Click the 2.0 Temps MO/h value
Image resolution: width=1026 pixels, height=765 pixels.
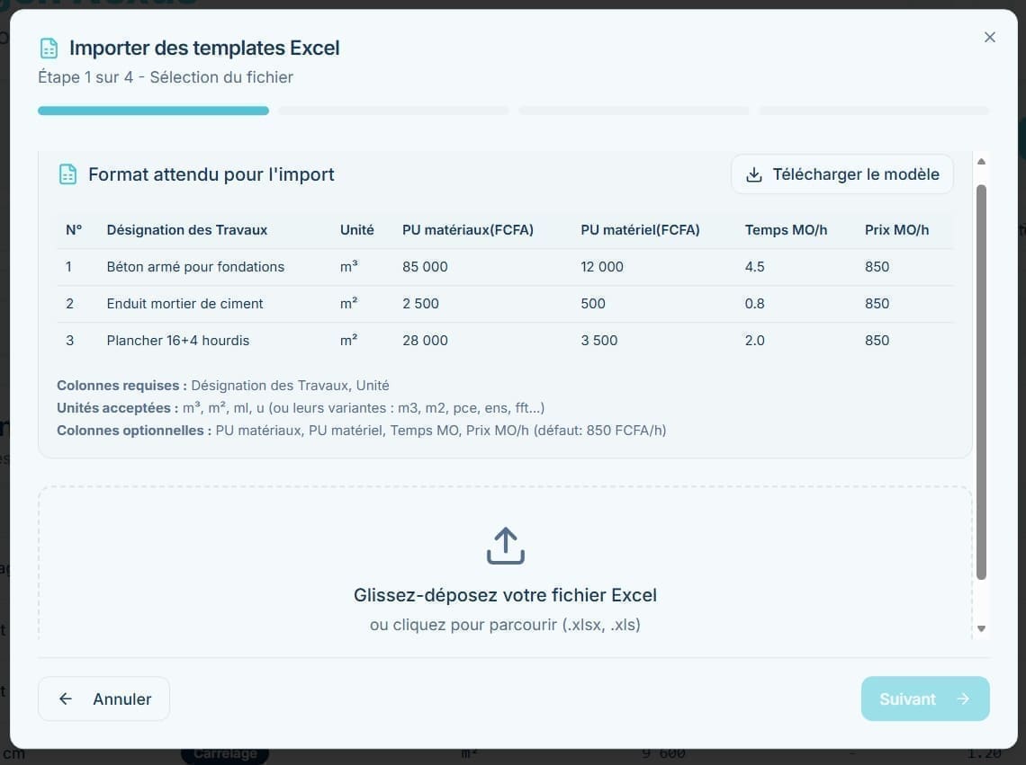754,340
